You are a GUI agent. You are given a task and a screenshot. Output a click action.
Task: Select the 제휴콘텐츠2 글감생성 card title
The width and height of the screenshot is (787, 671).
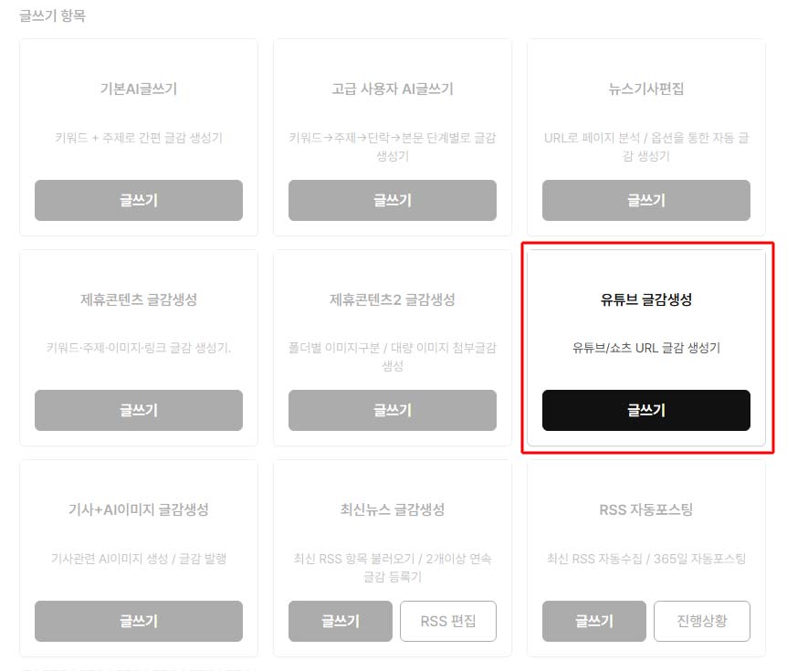pyautogui.click(x=393, y=299)
